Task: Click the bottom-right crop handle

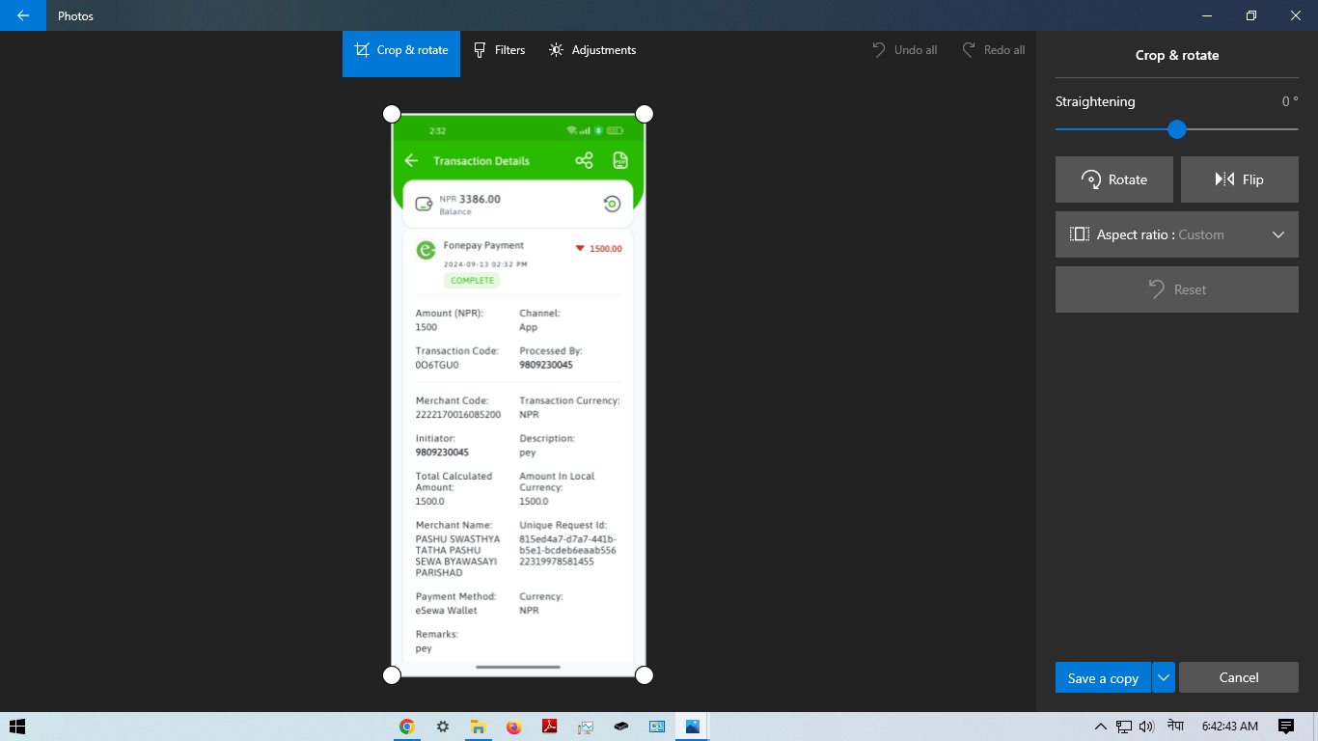Action: 645,675
